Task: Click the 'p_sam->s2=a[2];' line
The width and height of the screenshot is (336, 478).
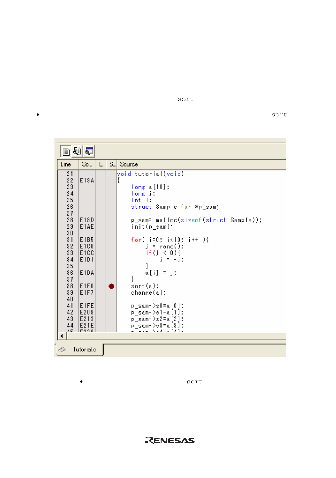Action: 157,319
